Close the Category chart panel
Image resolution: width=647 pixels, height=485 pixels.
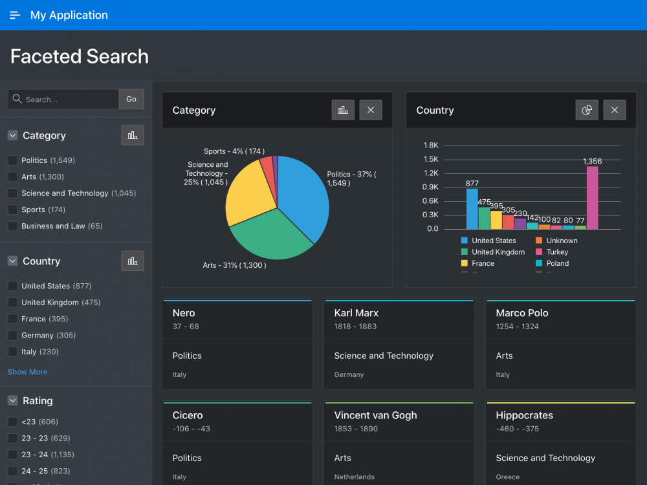371,110
